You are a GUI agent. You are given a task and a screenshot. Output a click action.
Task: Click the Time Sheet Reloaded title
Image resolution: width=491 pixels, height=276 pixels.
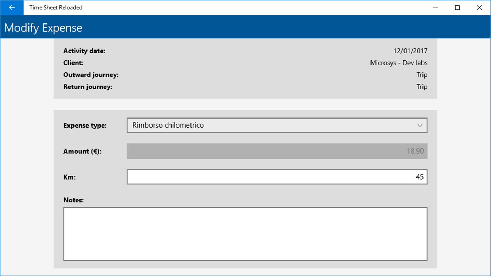56,7
